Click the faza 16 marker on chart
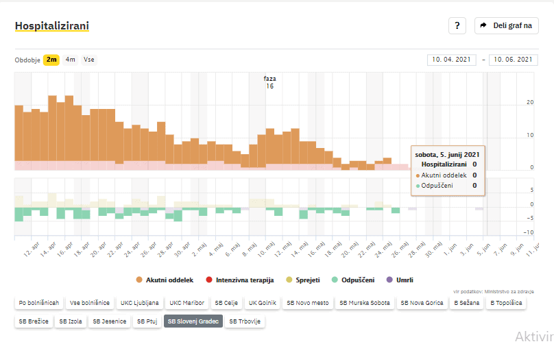This screenshot has height=344, width=554. [x=269, y=82]
